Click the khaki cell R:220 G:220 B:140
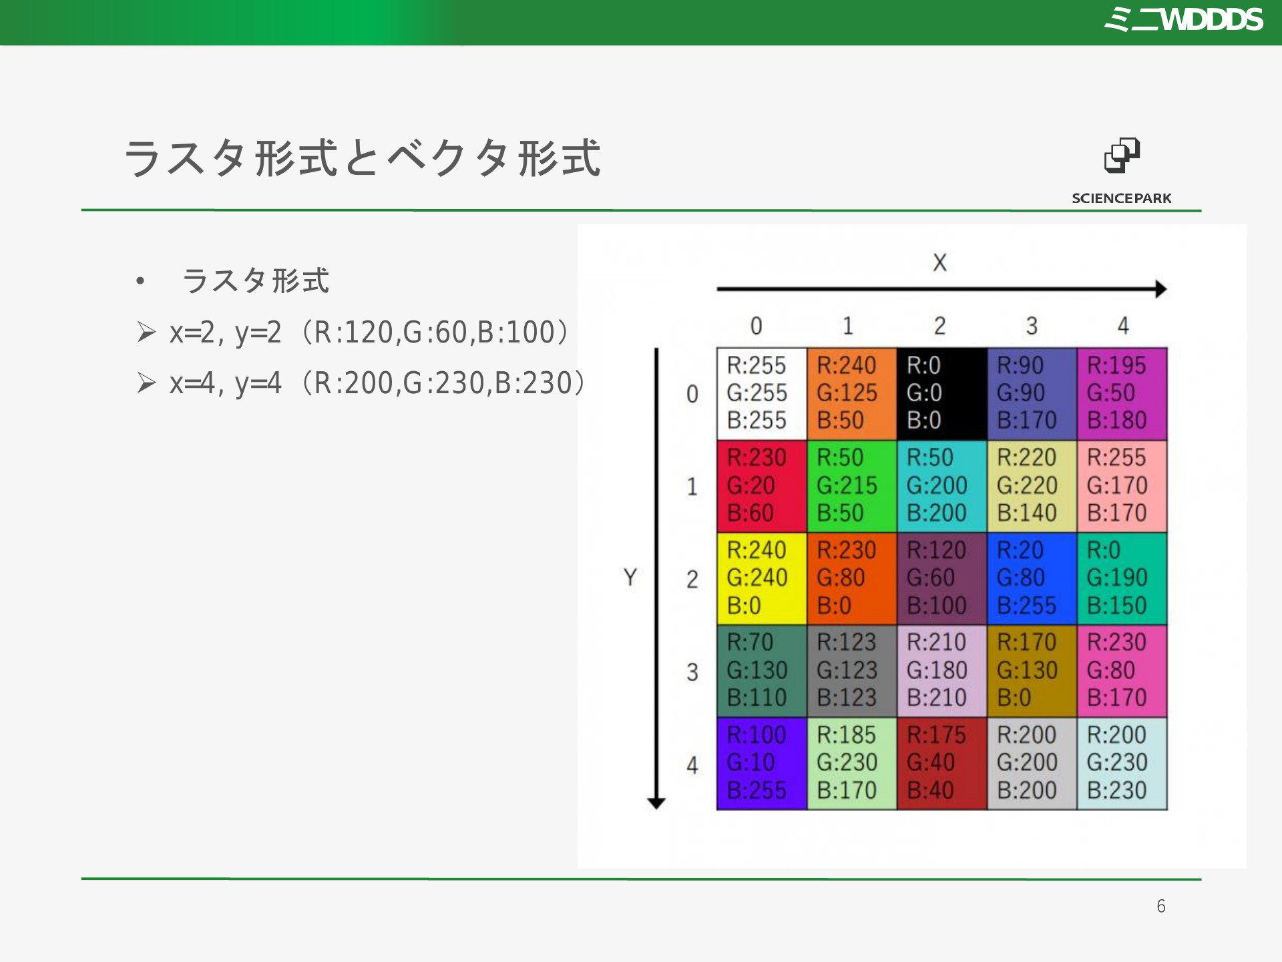The height and width of the screenshot is (962, 1282). click(1032, 486)
